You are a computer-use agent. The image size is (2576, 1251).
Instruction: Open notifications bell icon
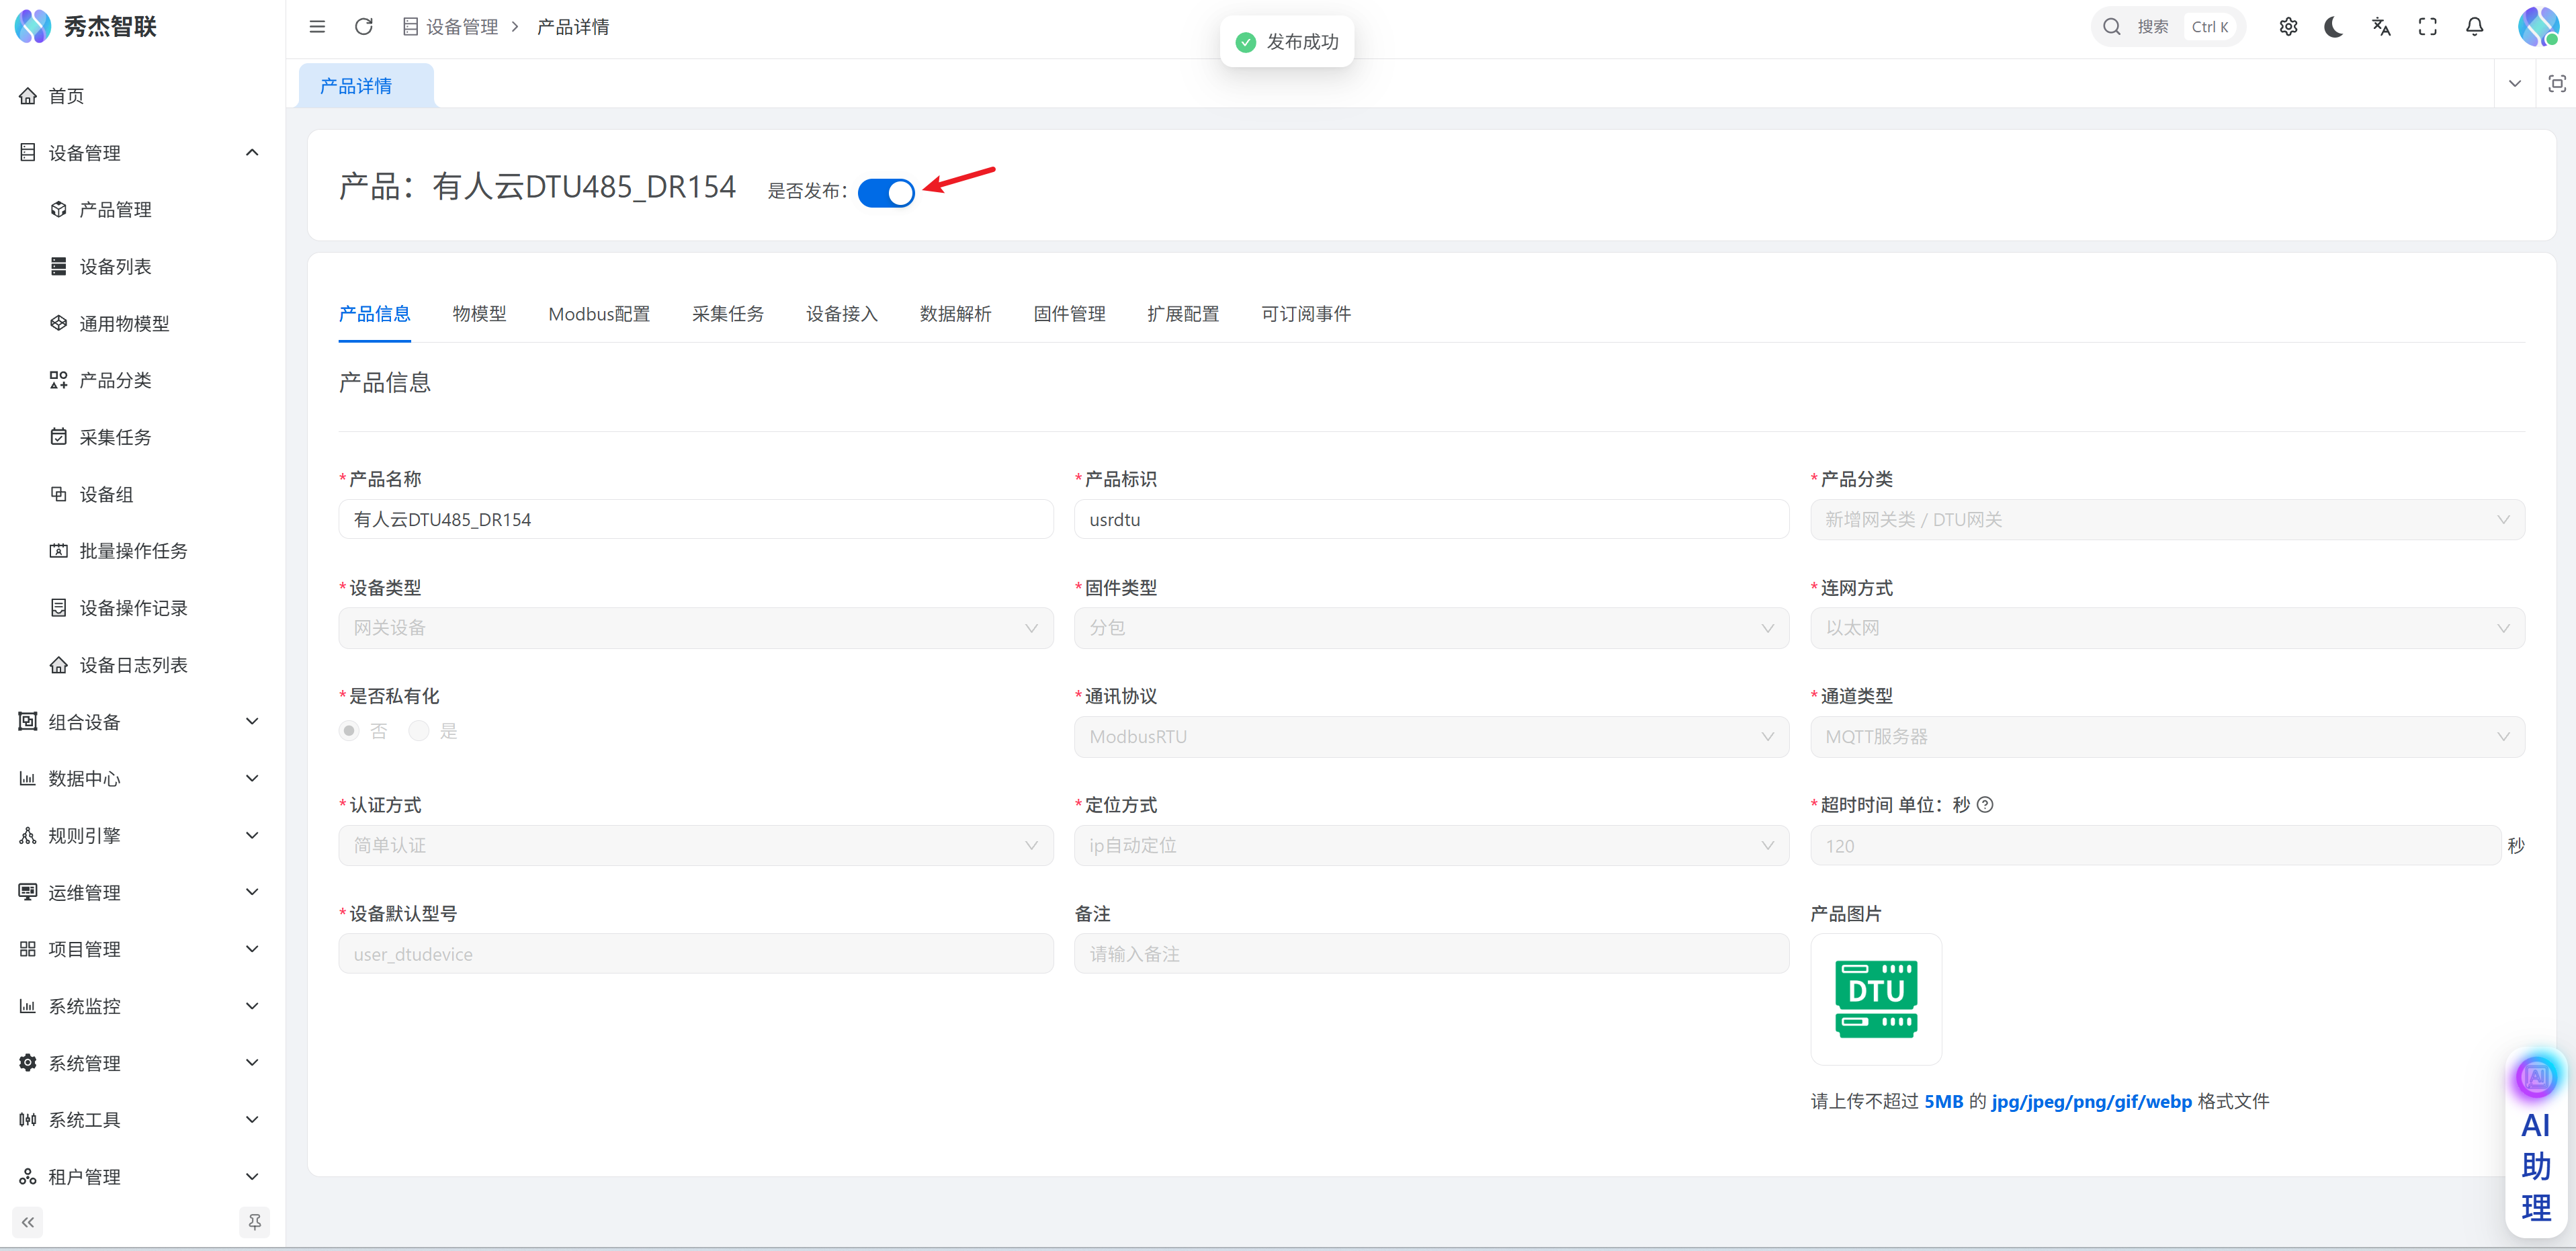click(x=2475, y=27)
